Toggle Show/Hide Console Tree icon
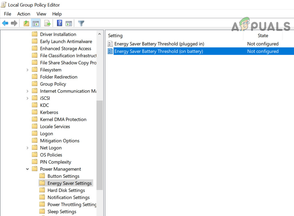The height and width of the screenshot is (216, 294). 36,23
